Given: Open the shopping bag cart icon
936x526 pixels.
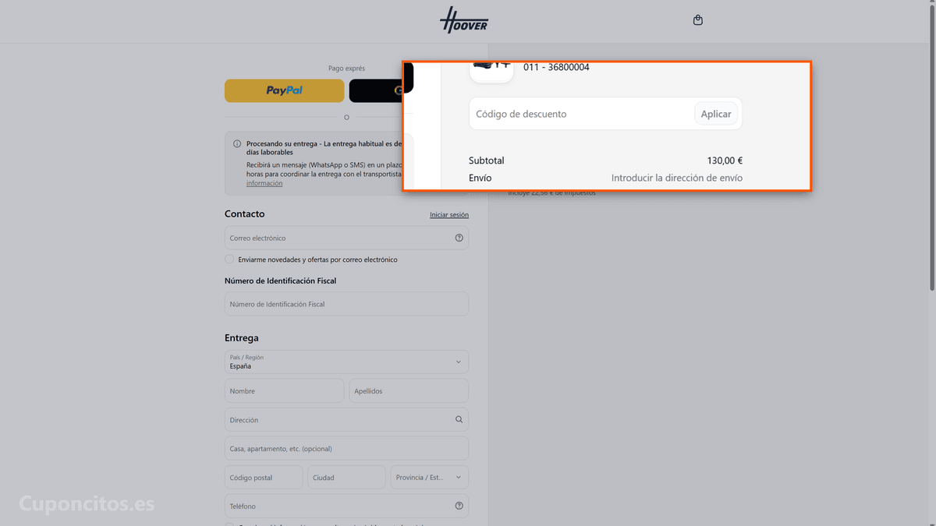Looking at the screenshot, I should [x=698, y=20].
